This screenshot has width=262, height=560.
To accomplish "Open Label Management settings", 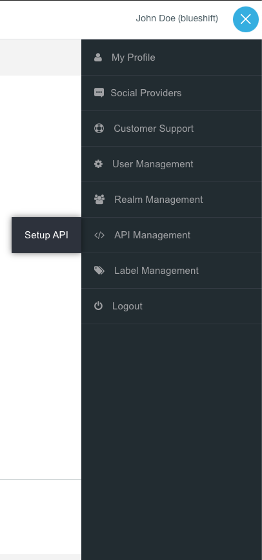I will tap(172, 271).
